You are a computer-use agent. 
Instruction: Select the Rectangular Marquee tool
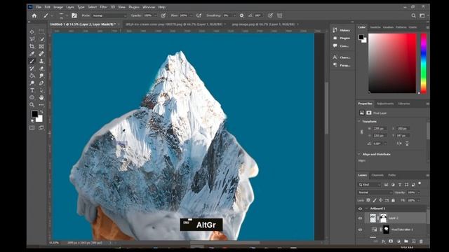[x=41, y=31]
